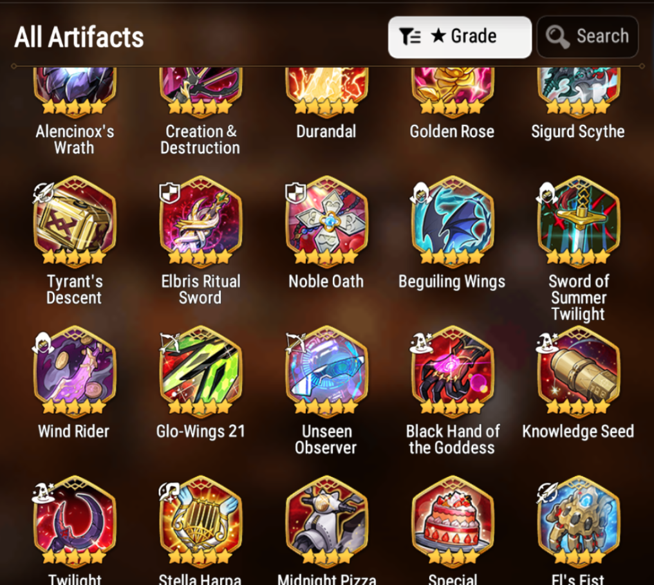Screen dimensions: 654x585
Task: Select Black Hand of the Goddess artifact
Action: coord(453,370)
